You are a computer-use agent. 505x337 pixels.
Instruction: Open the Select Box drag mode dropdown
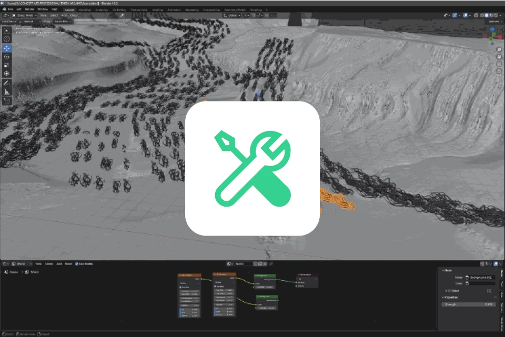pos(63,22)
